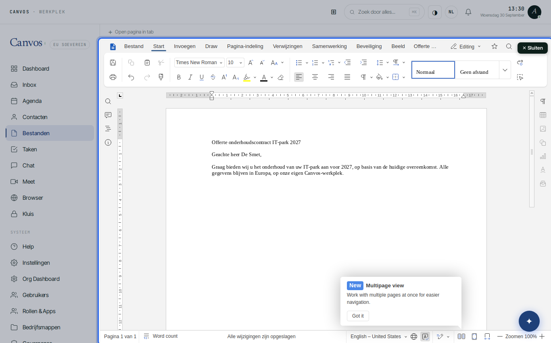
Task: Fit the document to page
Action: point(474,337)
